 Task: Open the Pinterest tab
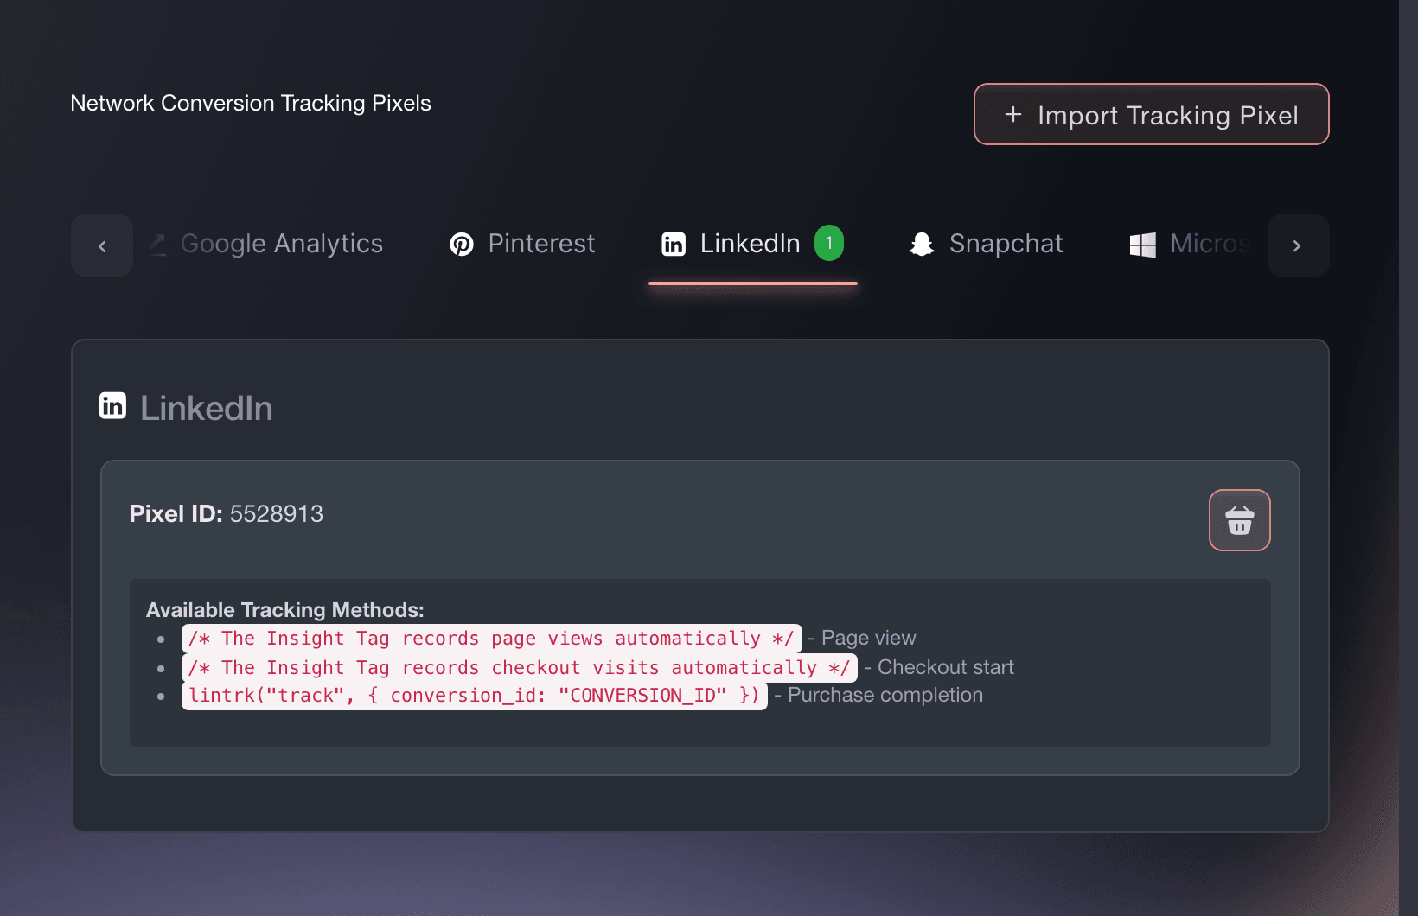522,245
